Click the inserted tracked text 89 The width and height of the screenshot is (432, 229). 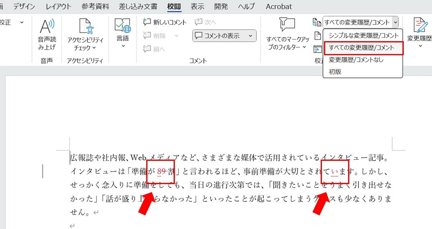tap(161, 171)
